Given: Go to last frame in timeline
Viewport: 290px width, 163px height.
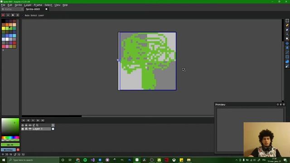Looking at the screenshot, I should (x=43, y=120).
